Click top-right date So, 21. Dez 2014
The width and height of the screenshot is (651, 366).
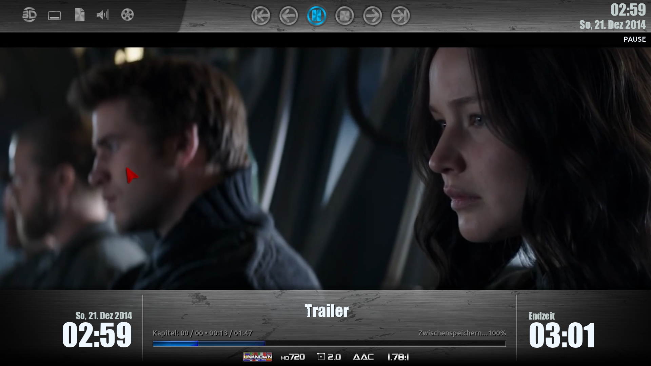pyautogui.click(x=612, y=25)
